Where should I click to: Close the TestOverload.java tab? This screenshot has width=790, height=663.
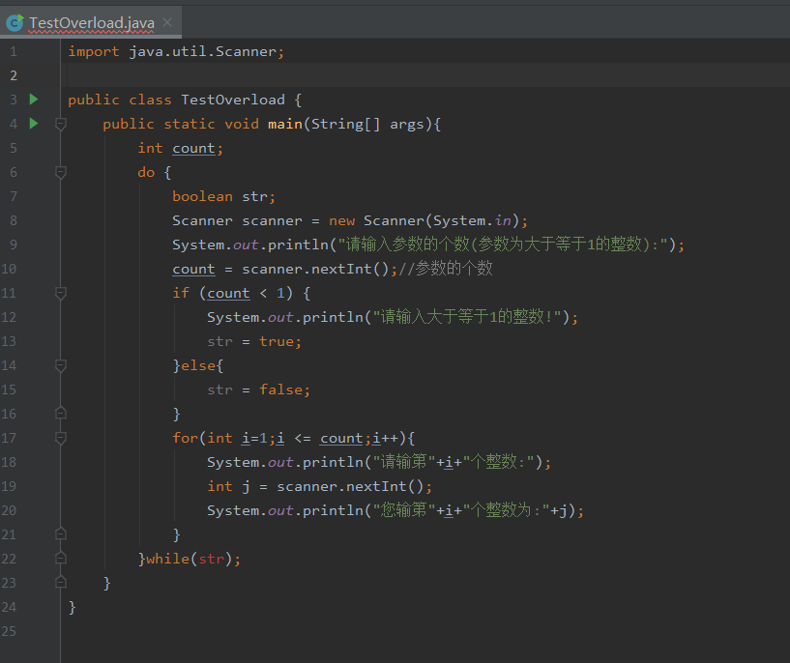[x=168, y=22]
